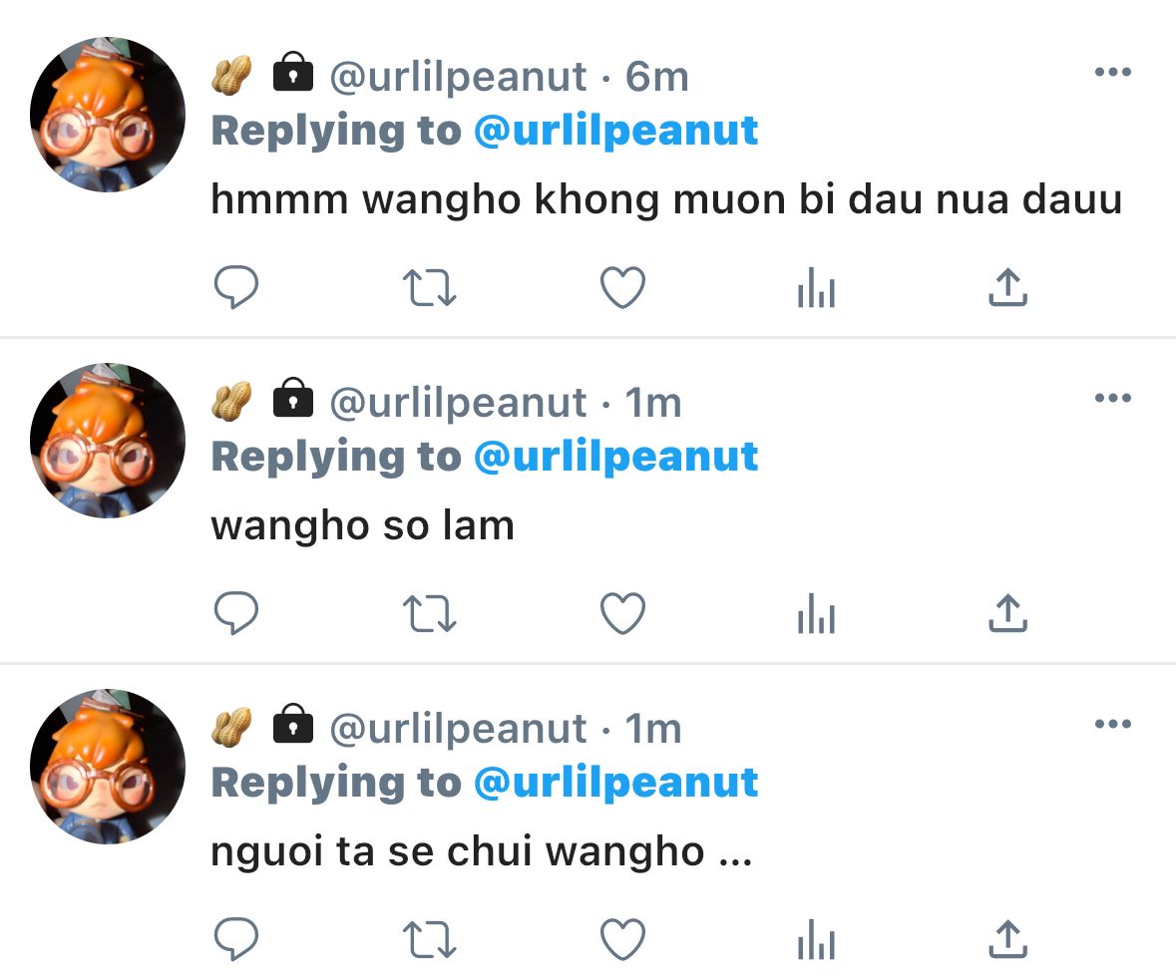Share "nguoi ta se chui wangho" tweet
The image size is (1176, 980).
point(1007,939)
